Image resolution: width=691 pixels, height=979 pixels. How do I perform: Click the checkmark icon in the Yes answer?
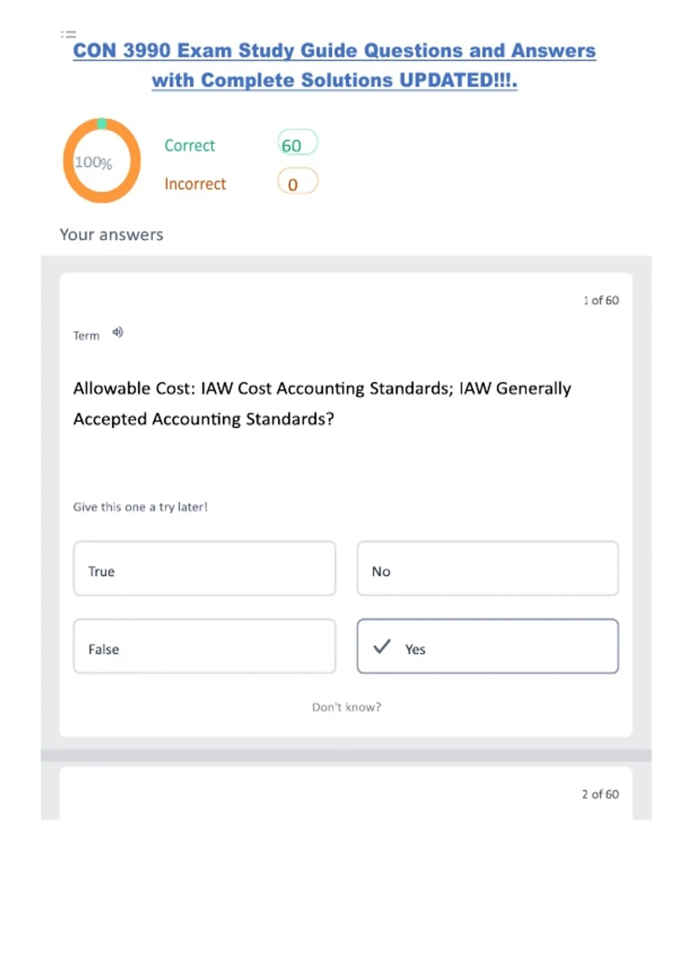pyautogui.click(x=382, y=647)
